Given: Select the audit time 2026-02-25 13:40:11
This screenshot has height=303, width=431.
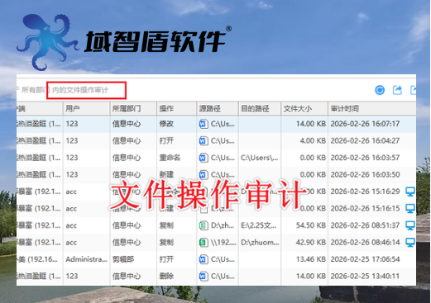Looking at the screenshot, I should [x=365, y=276].
